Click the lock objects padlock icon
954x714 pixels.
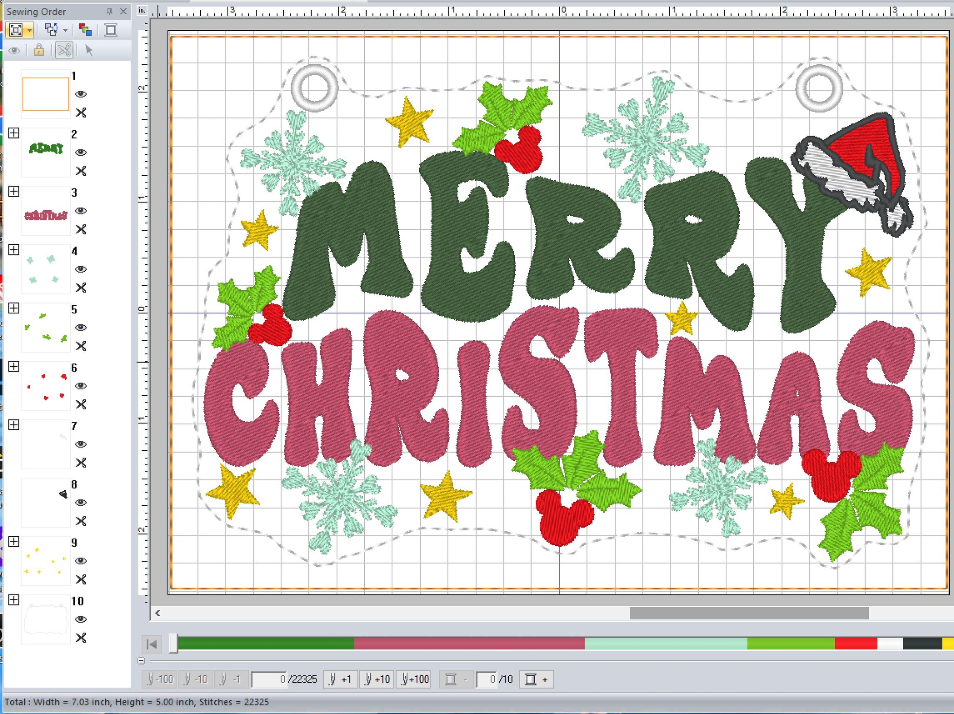[39, 50]
